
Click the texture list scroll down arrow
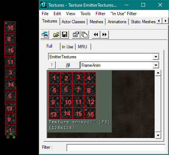158,135
